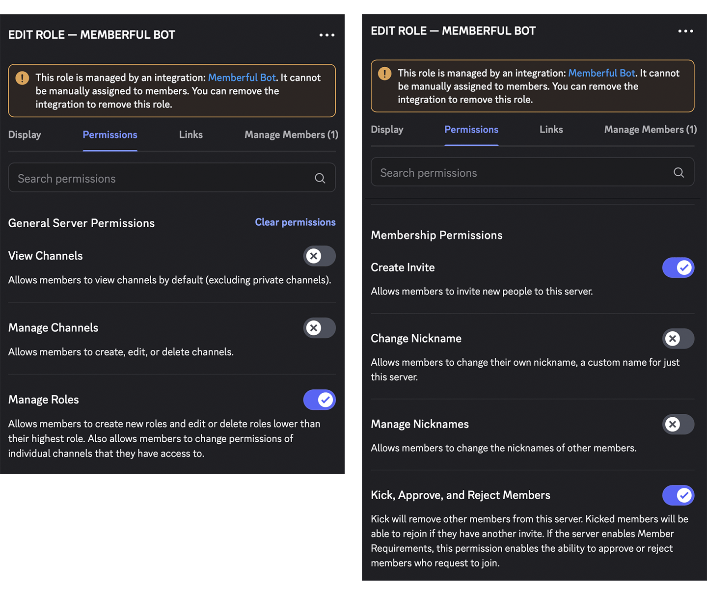Viewport: 707px width, 590px height.
Task: Select Permissions tab in left panel
Action: pyautogui.click(x=110, y=134)
